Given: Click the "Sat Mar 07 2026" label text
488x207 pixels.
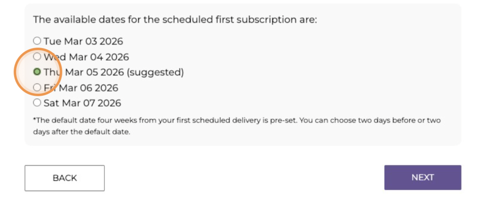Looking at the screenshot, I should [82, 103].
